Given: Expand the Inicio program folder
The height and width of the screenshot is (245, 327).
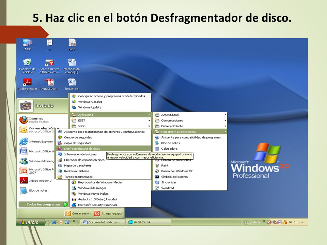Looking at the screenshot, I should (110, 126).
